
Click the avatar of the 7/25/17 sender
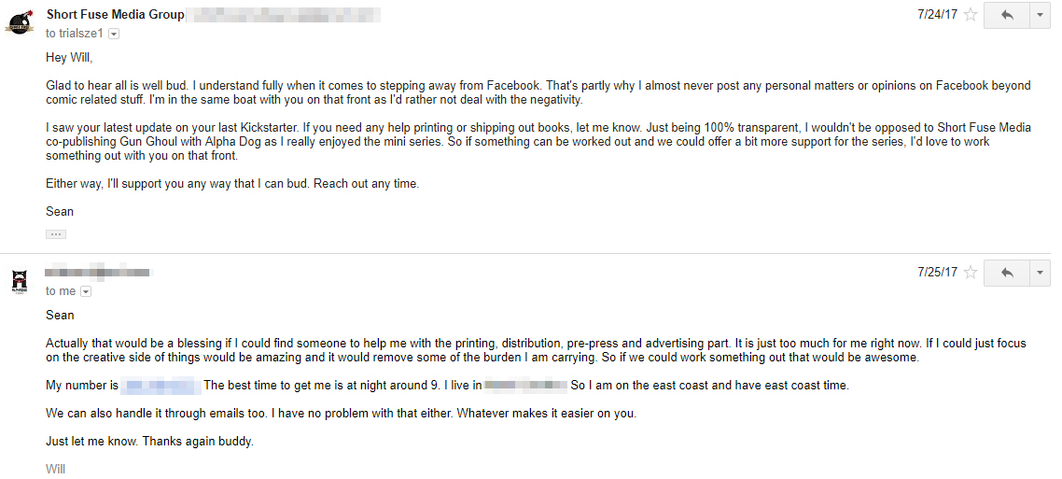click(20, 280)
